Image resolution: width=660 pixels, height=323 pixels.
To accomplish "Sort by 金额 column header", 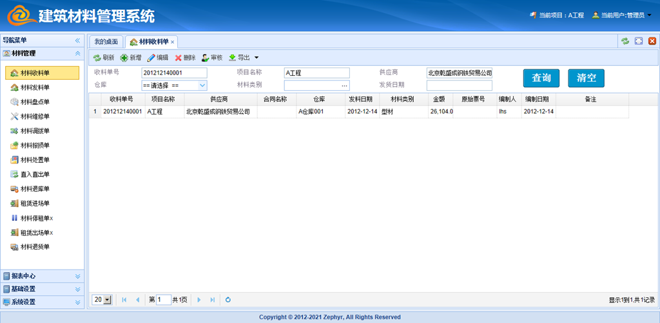I will [440, 100].
